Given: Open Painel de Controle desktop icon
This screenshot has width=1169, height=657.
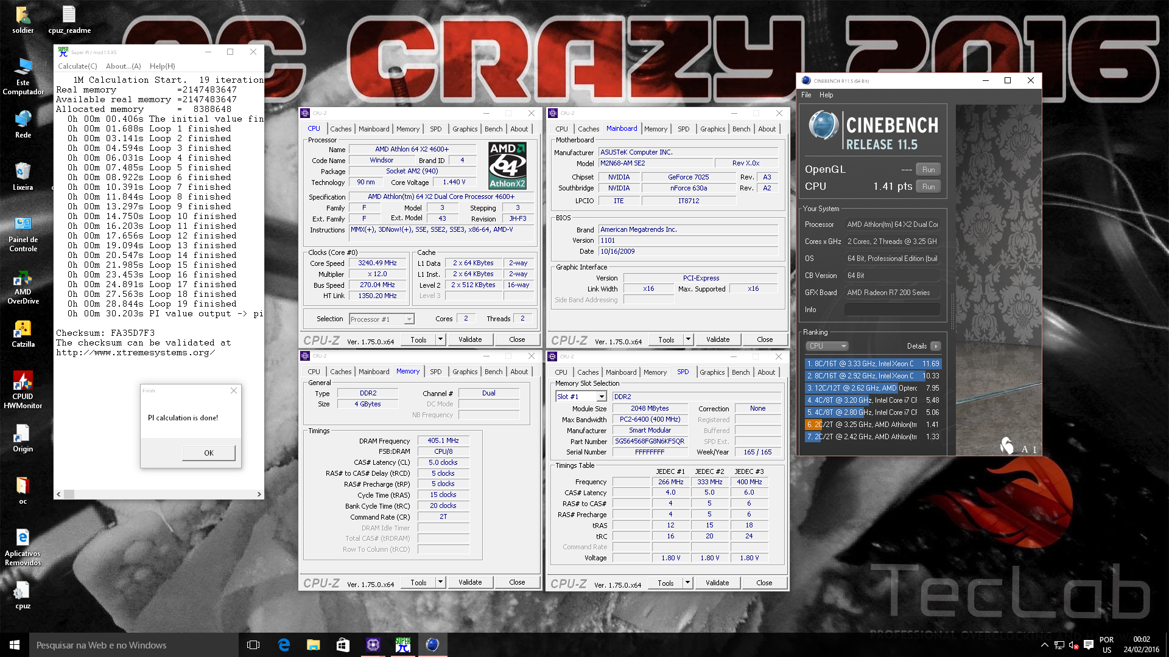Looking at the screenshot, I should [x=23, y=234].
